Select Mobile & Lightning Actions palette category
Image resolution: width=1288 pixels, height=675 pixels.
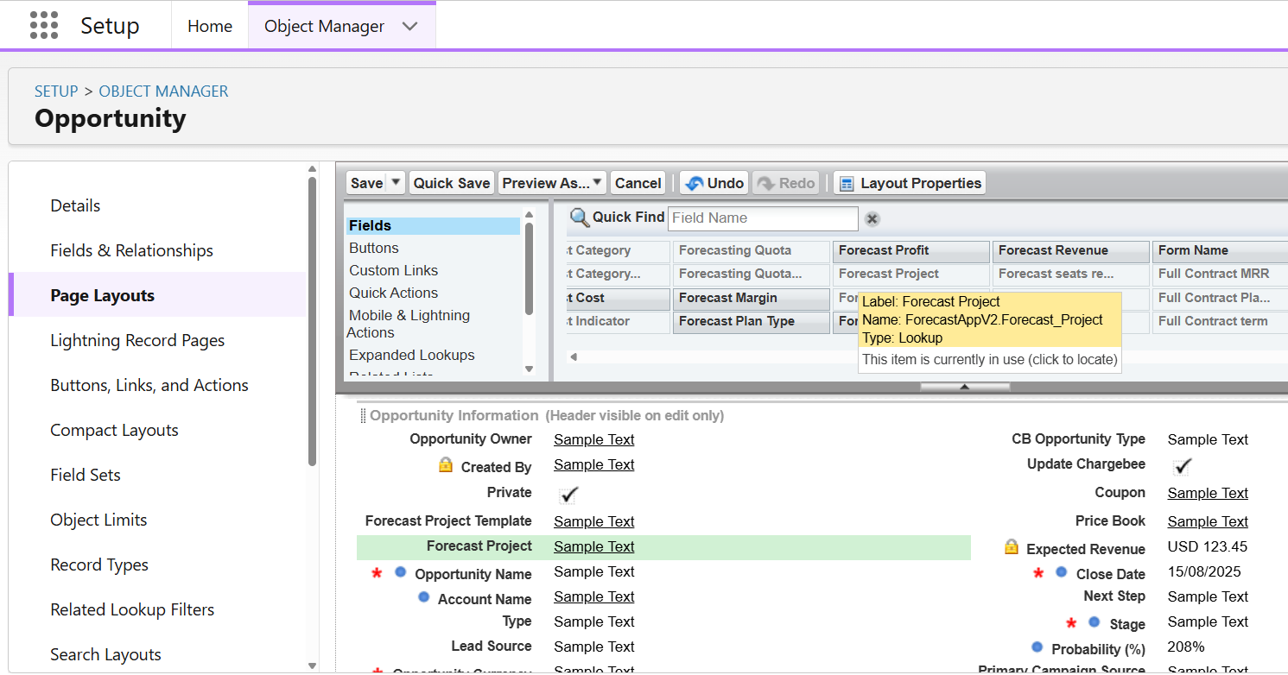pyautogui.click(x=409, y=324)
